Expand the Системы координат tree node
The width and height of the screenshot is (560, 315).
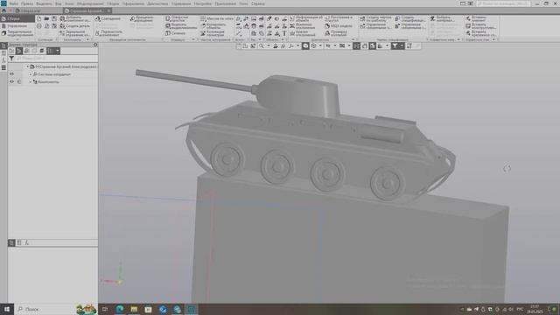point(31,74)
